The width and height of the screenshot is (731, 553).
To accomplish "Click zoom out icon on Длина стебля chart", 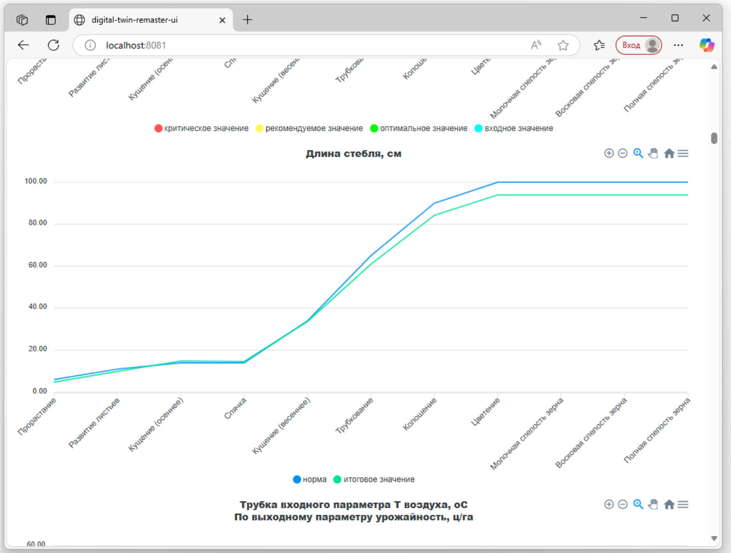I will [x=623, y=153].
